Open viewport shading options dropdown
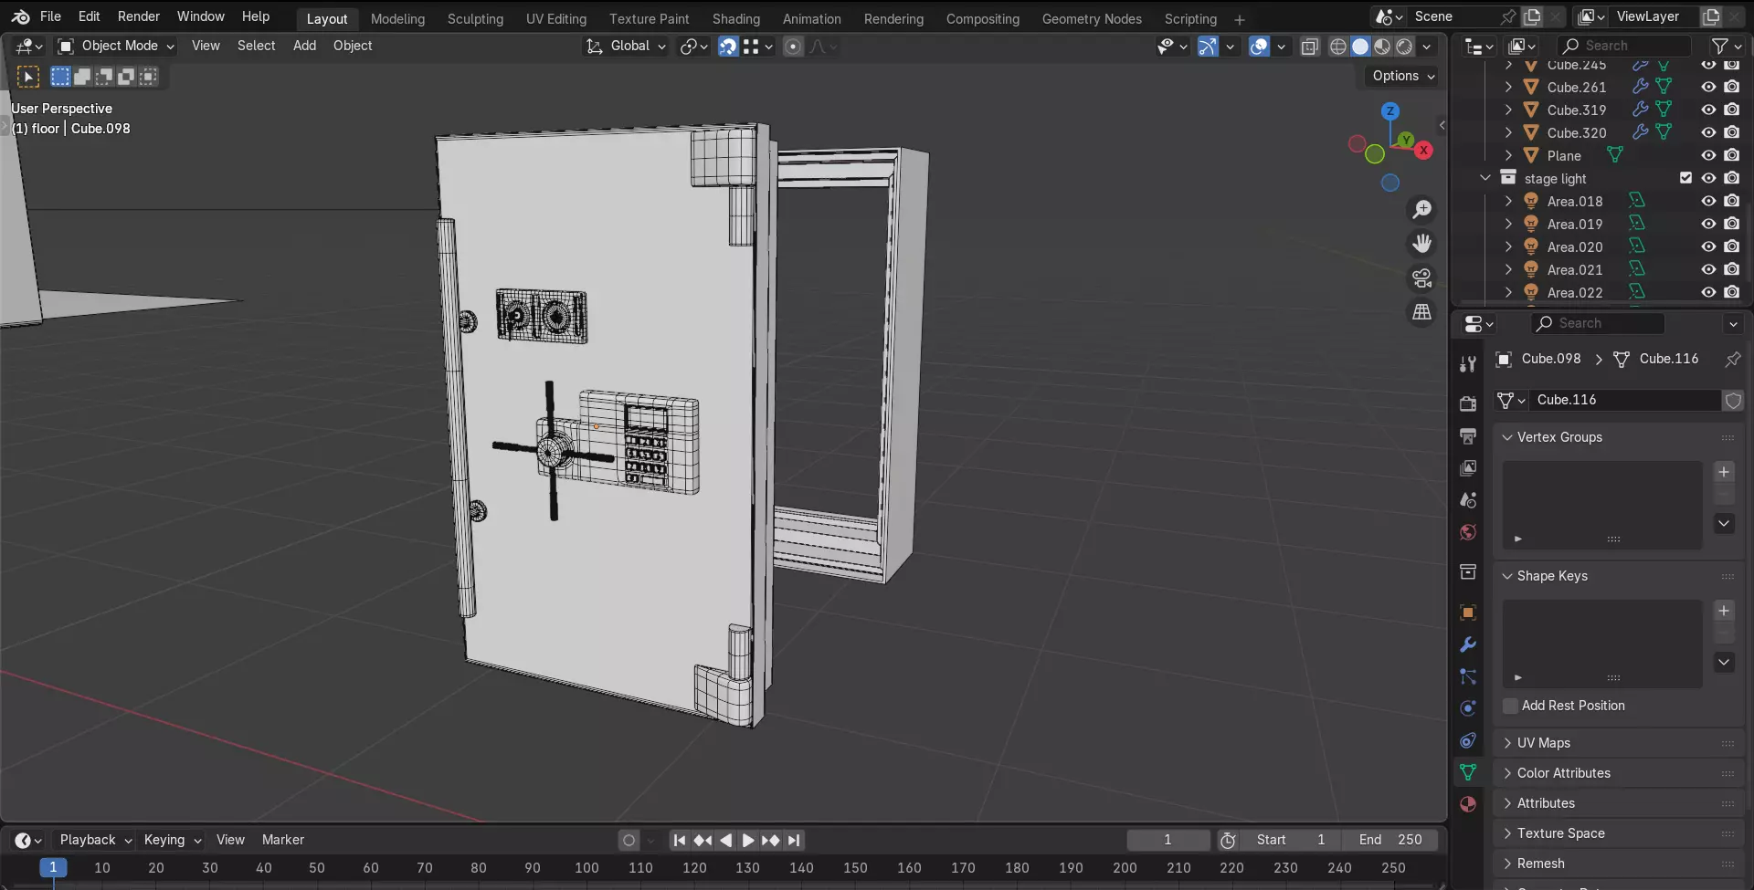Image resolution: width=1754 pixels, height=890 pixels. tap(1426, 47)
